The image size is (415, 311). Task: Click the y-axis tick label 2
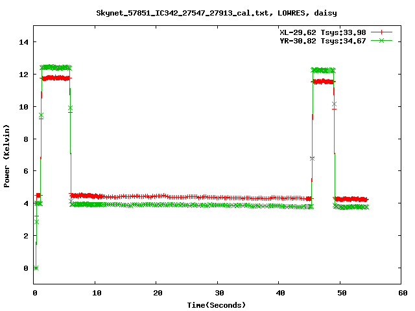pos(26,236)
